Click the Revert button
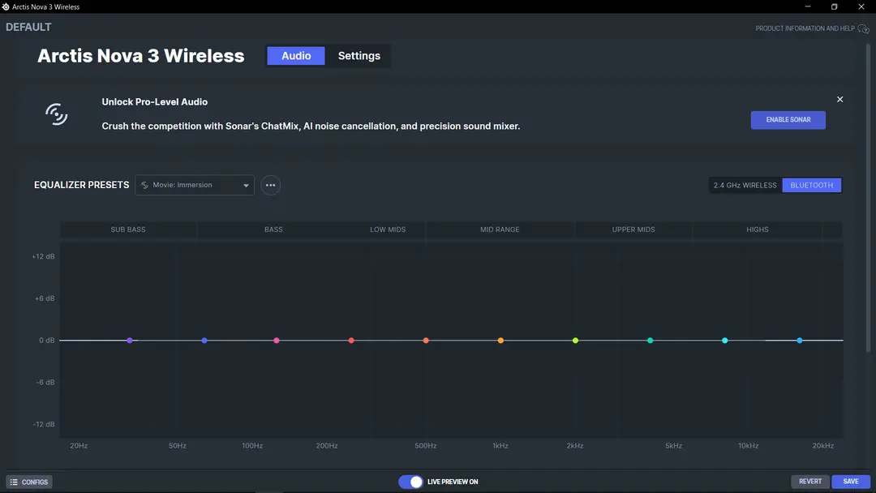876x493 pixels. (x=810, y=482)
